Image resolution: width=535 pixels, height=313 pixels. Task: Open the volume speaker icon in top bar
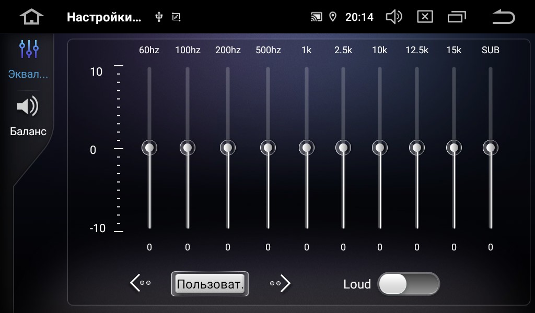pos(394,17)
